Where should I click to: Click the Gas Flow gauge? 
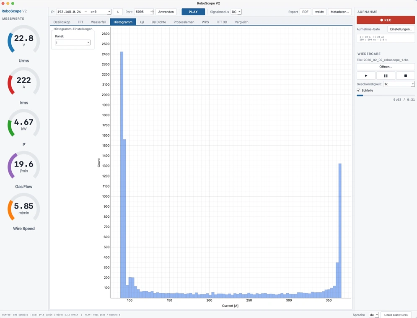[23, 166]
